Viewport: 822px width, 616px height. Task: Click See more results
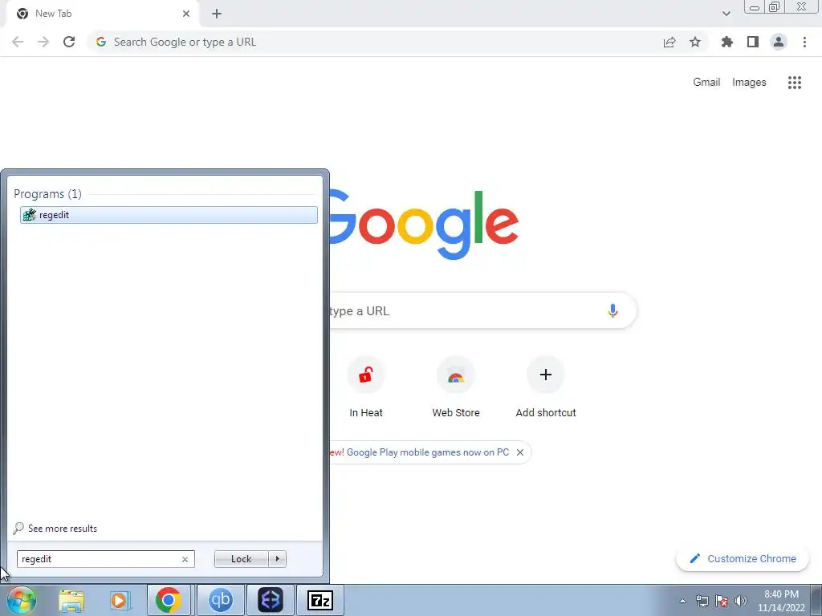click(55, 528)
